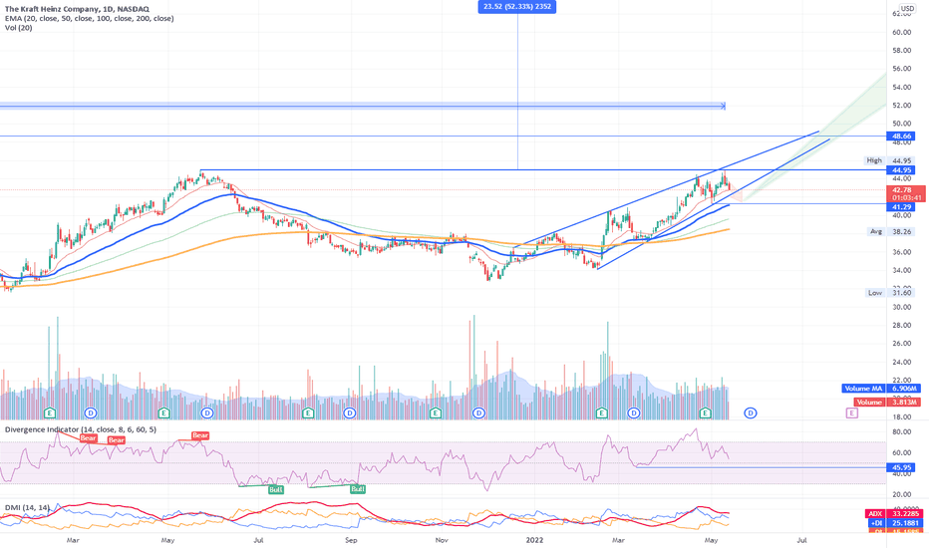Click the 48.66 price line label
The width and height of the screenshot is (929, 548).
point(901,136)
